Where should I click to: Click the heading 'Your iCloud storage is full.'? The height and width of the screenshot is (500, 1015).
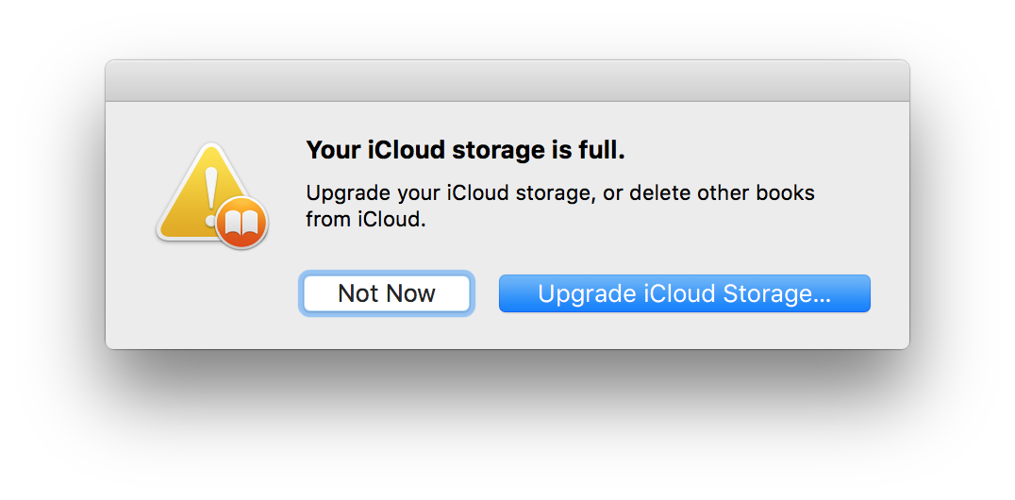point(465,150)
